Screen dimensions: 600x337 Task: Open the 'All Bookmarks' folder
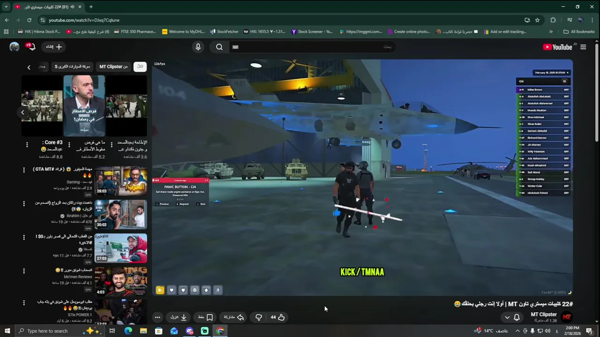(579, 32)
